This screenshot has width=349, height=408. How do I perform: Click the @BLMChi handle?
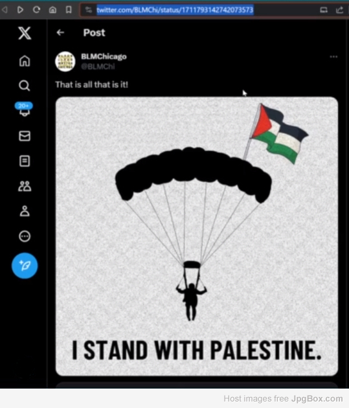click(x=98, y=67)
